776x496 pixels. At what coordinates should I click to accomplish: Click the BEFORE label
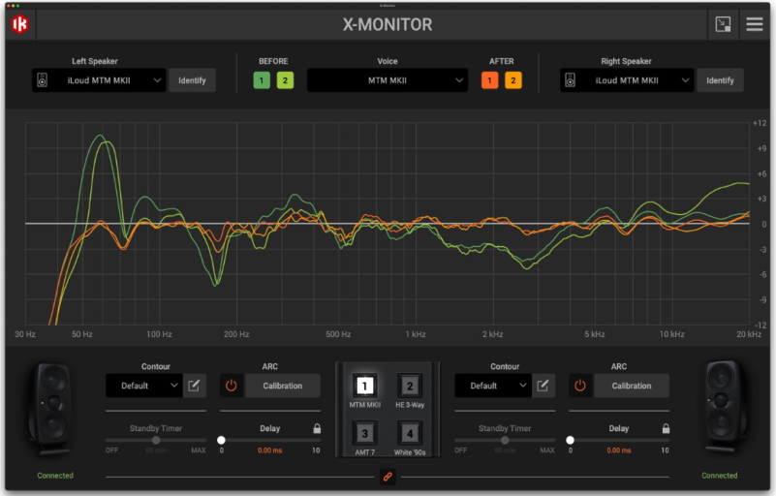pos(273,61)
